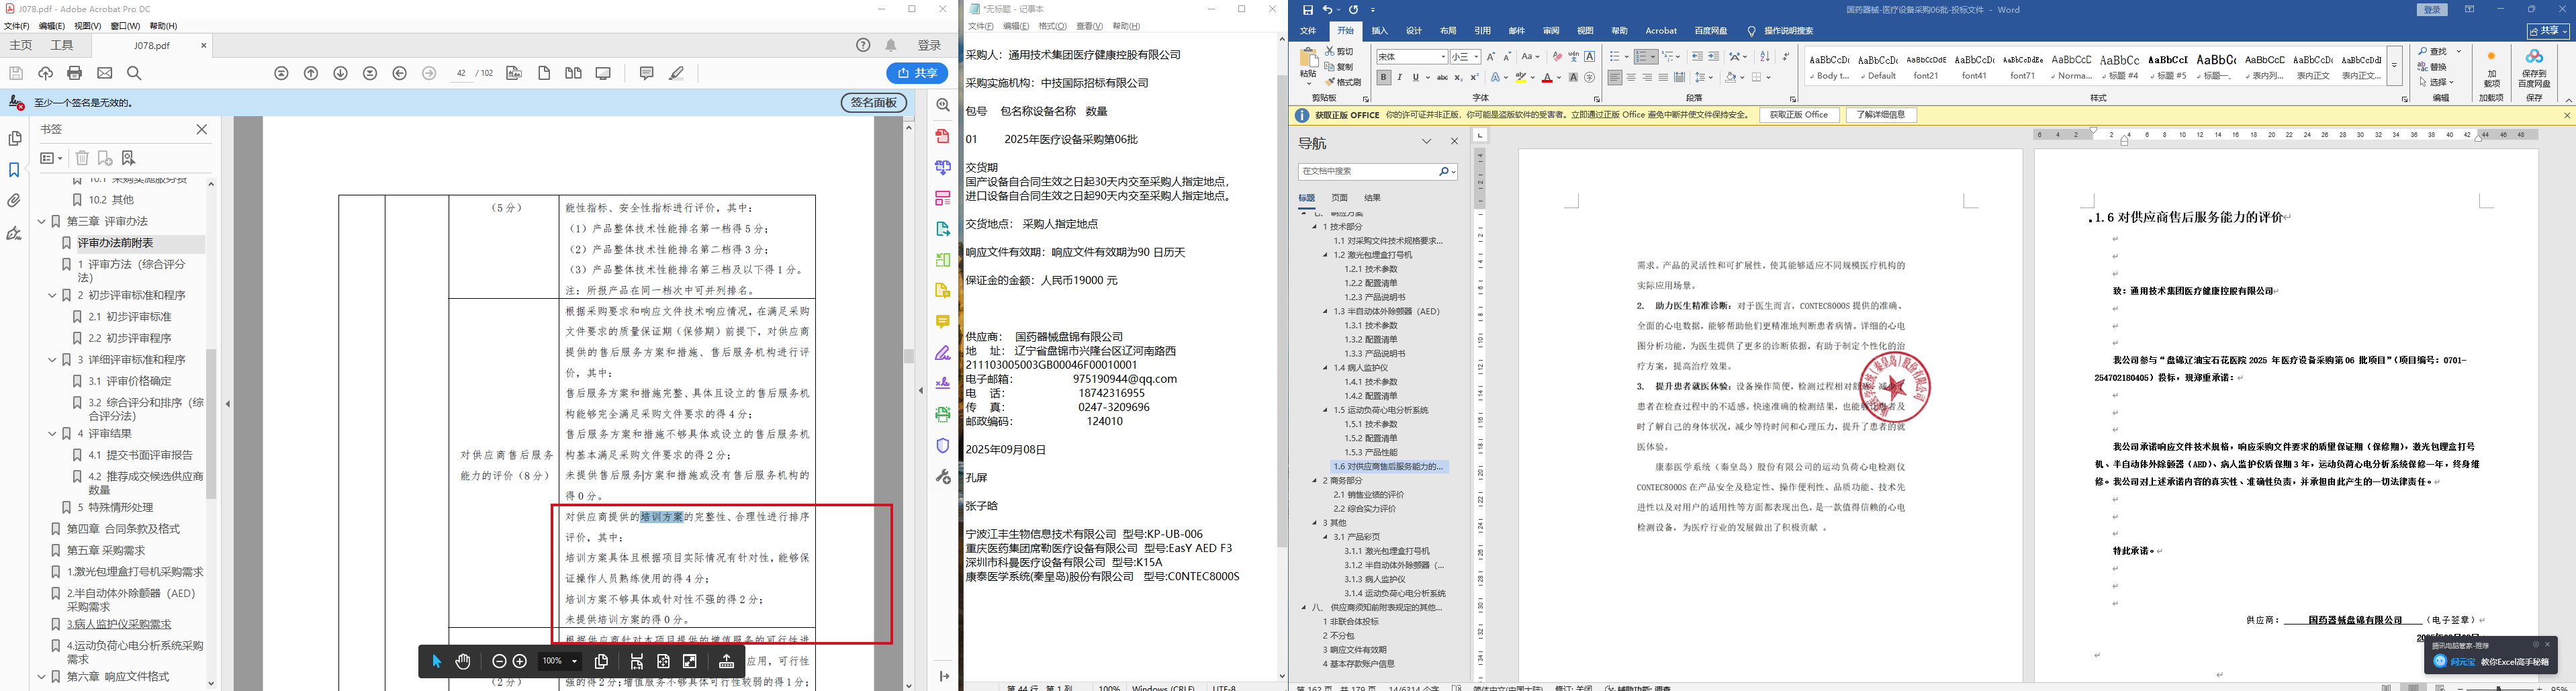The height and width of the screenshot is (691, 2576).
Task: Toggle the selection arrow tool in Acrobat
Action: click(436, 661)
